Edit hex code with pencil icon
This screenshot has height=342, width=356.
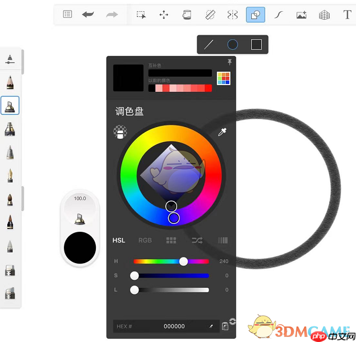[211, 326]
